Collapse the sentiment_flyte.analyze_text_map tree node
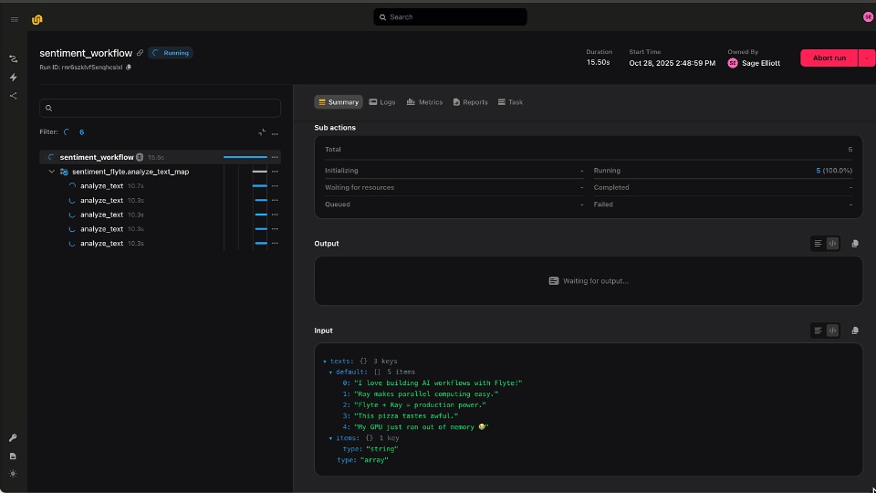 (x=52, y=172)
